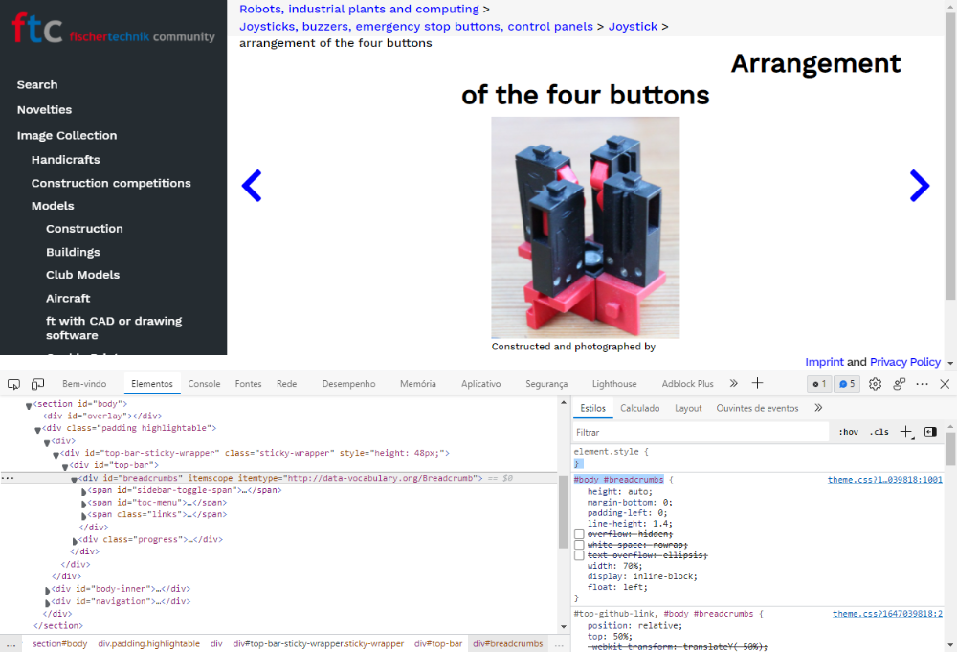The image size is (957, 652).
Task: Expand the div id="navigation" node
Action: tap(47, 602)
